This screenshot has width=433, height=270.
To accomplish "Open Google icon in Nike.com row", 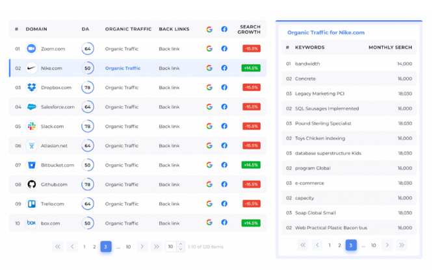I will click(x=209, y=68).
